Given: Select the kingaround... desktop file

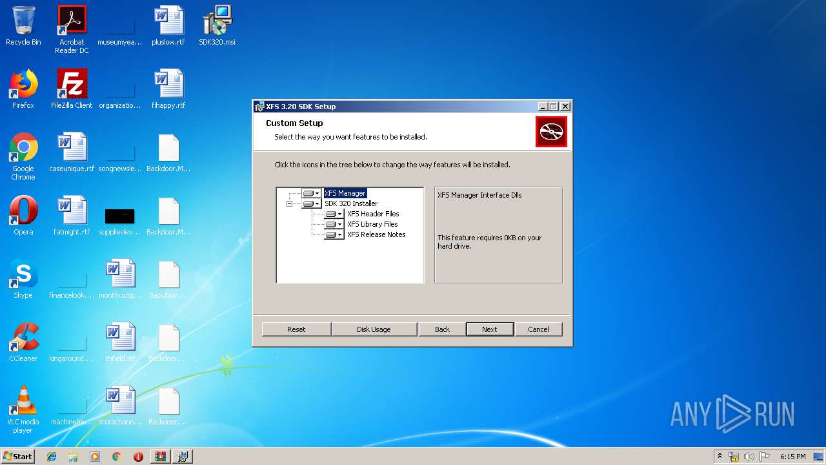Looking at the screenshot, I should click(72, 348).
